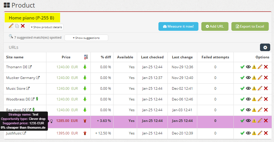Click green checkmark in Muziker Germany row

(x=242, y=78)
